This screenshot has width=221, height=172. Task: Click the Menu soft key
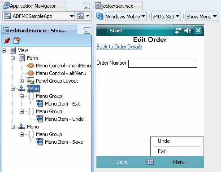coord(179,162)
